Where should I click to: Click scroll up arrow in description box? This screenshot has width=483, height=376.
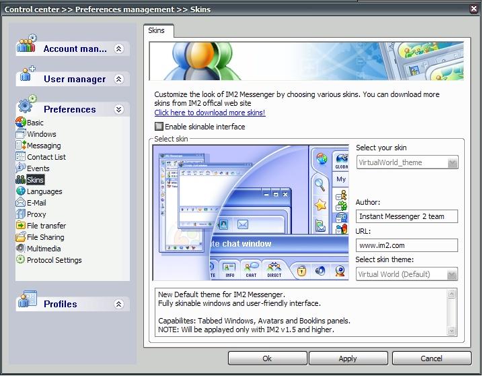tap(451, 294)
